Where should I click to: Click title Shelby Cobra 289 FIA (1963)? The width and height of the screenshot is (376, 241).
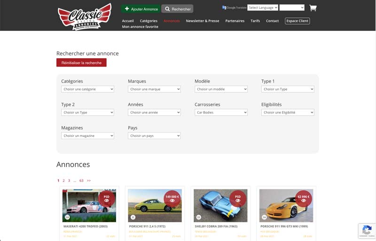[x=216, y=226]
